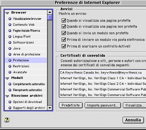Image resolution: width=146 pixels, height=130 pixels.
Task: Click the bullet icon beside Opzioni di download
Action: pos(10,102)
